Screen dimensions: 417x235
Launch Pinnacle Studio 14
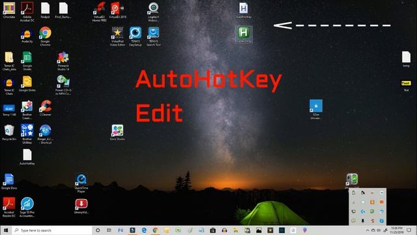point(63,61)
